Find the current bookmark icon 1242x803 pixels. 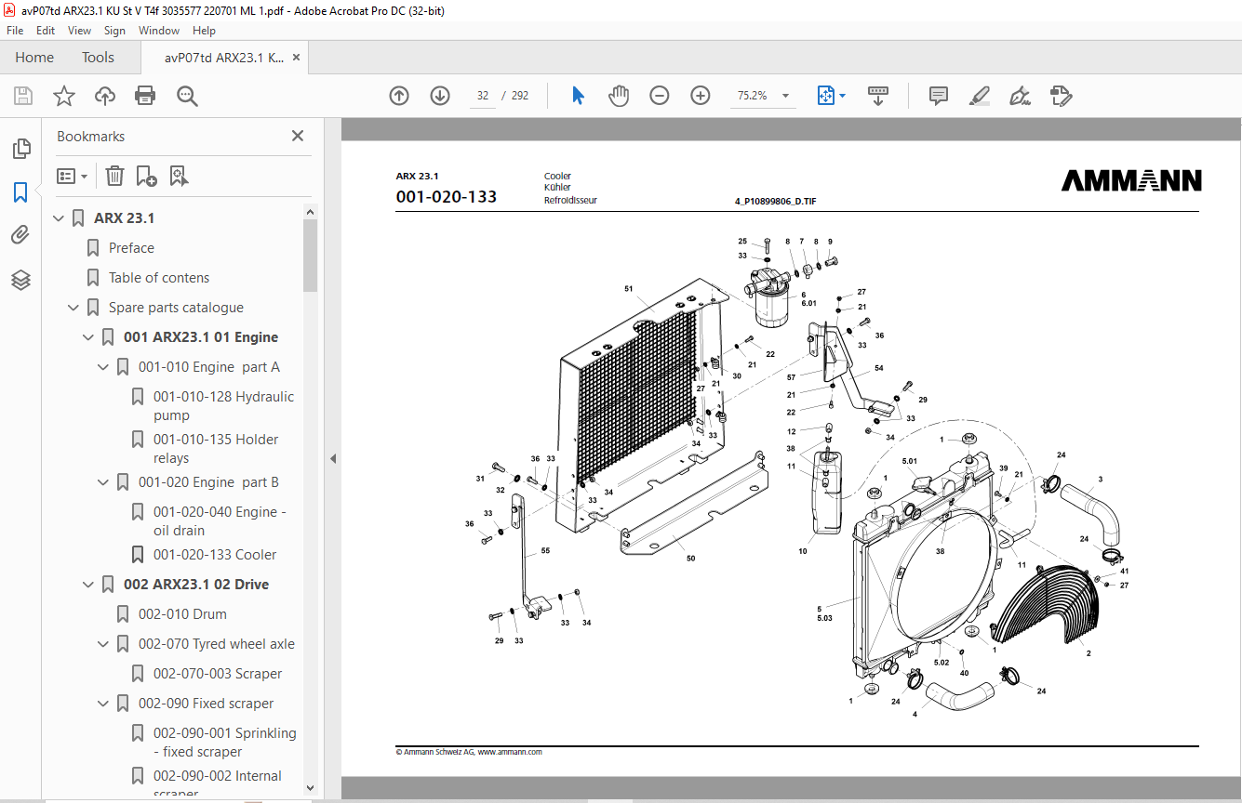179,176
